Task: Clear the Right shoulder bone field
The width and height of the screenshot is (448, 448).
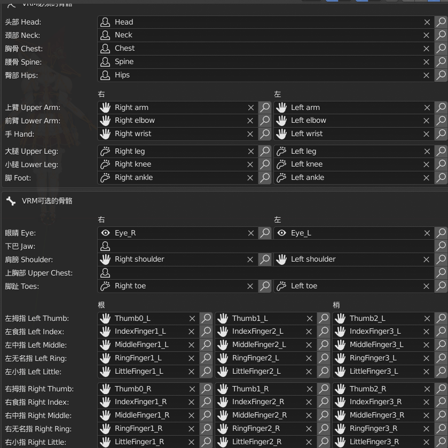Action: click(250, 260)
